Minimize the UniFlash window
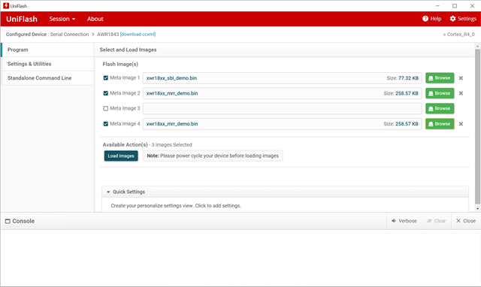481x287 pixels. [x=437, y=6]
